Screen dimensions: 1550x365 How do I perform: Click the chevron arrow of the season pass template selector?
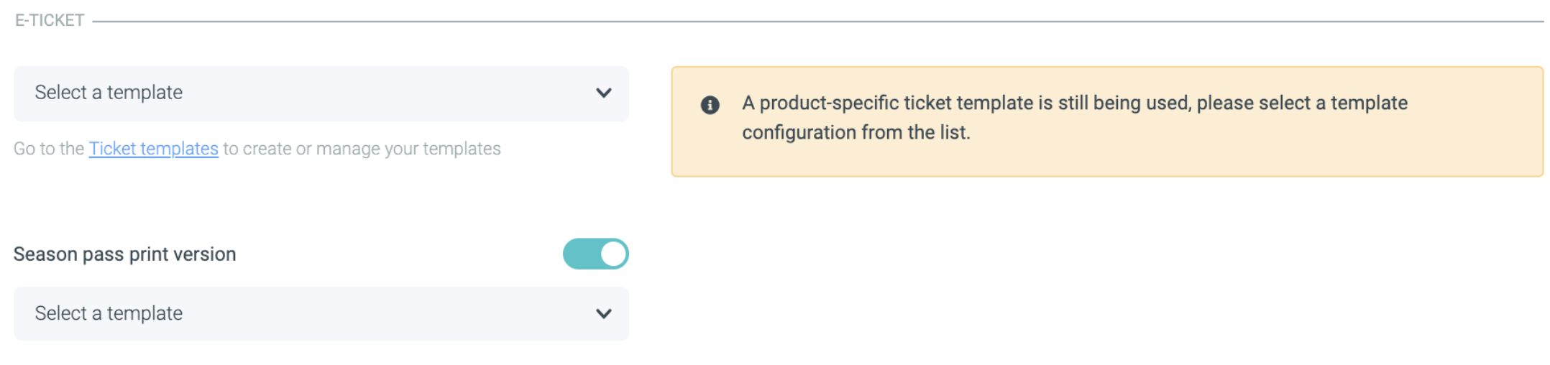point(603,313)
